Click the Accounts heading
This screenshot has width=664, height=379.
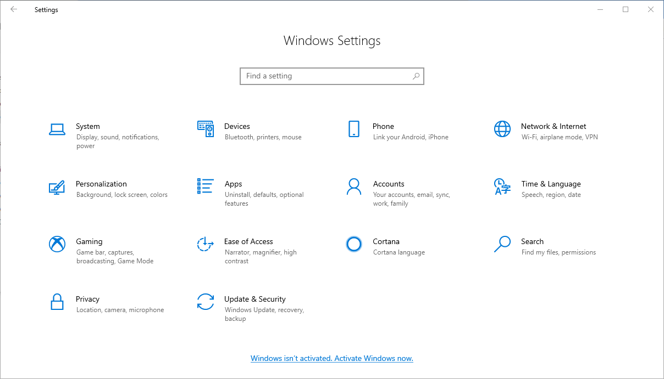(x=389, y=184)
